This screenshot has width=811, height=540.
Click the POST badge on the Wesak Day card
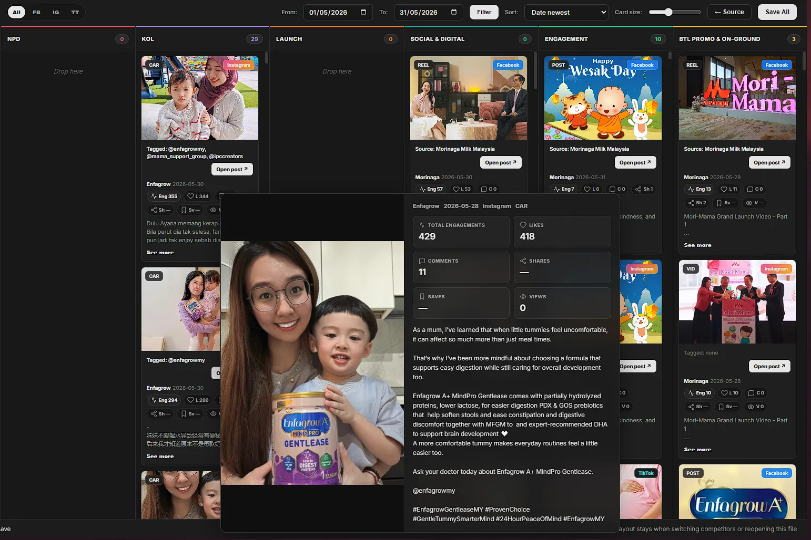click(x=559, y=65)
